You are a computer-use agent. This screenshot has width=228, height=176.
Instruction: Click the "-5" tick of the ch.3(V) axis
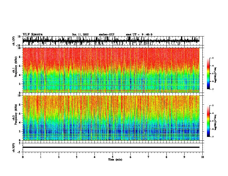[19, 152]
